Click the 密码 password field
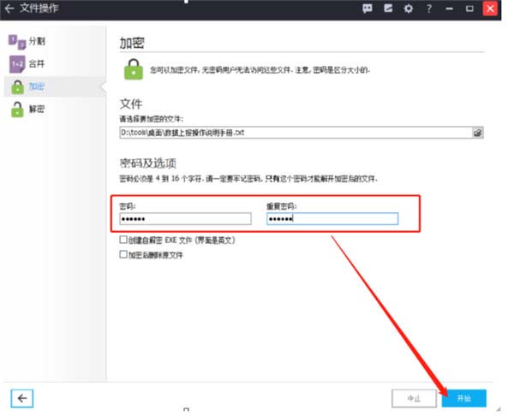Screen dimensions: 514x416 click(186, 219)
